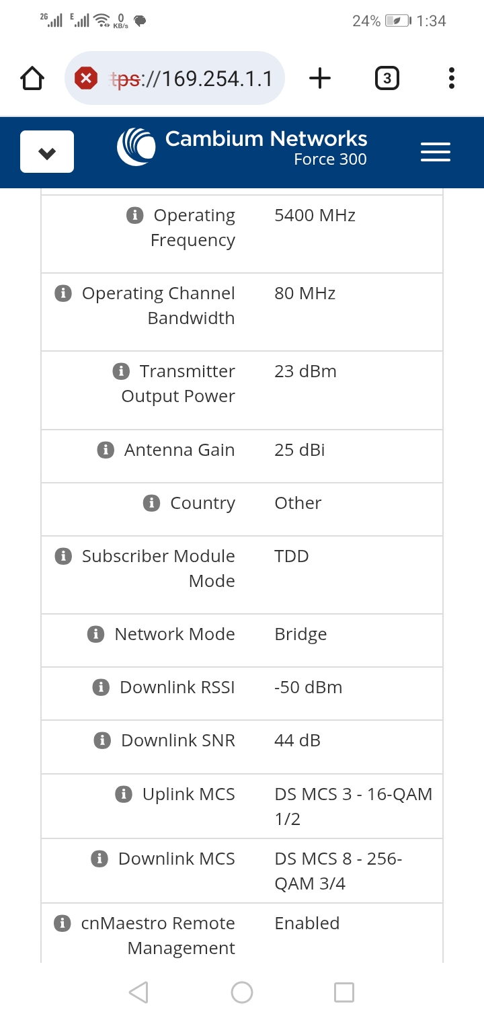Viewport: 484px width, 1022px height.
Task: Show info for Transmitter Output Power
Action: point(120,371)
